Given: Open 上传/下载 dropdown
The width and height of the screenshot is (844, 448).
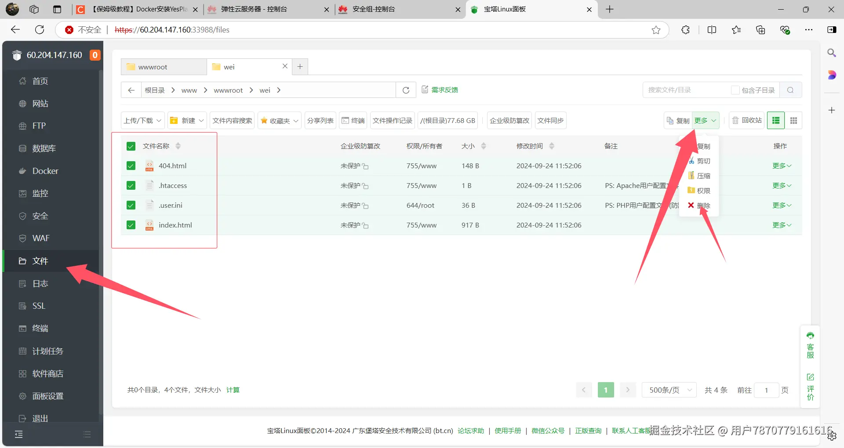Looking at the screenshot, I should 143,121.
